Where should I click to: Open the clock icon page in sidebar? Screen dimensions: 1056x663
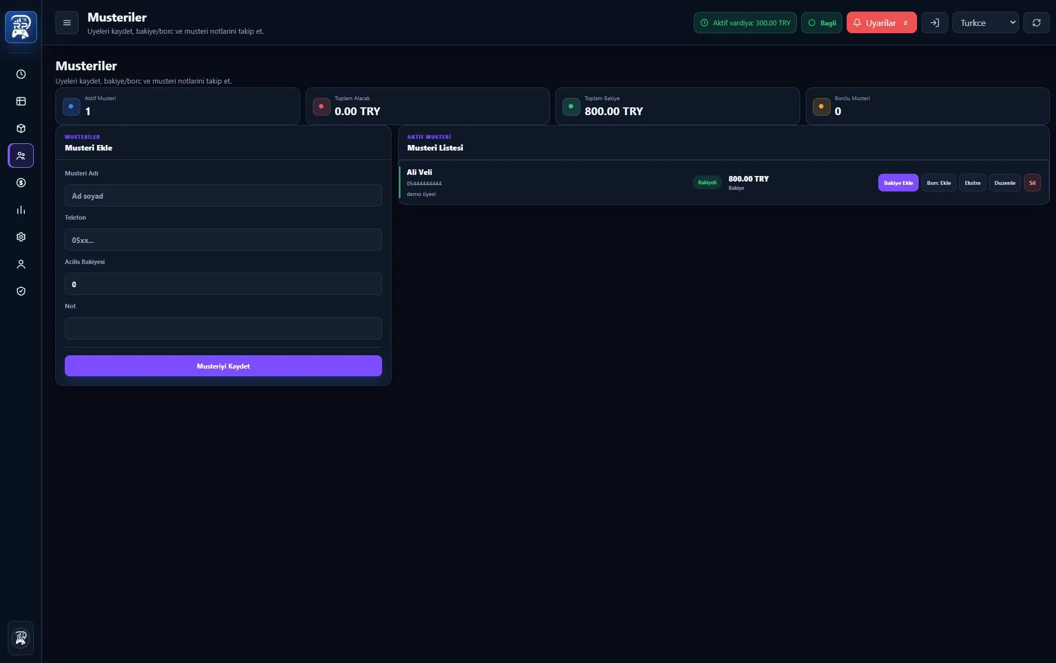(21, 74)
